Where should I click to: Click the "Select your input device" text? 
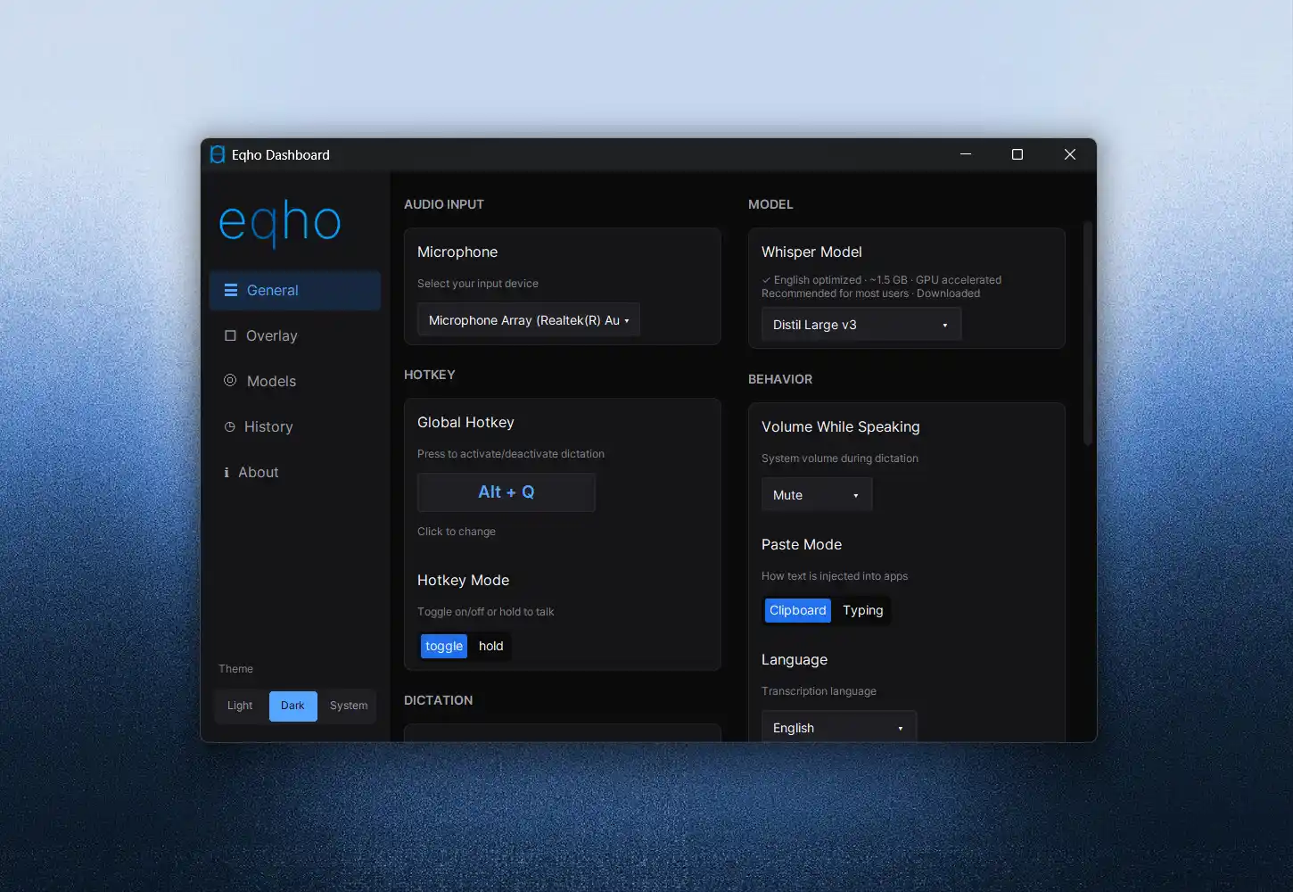pyautogui.click(x=478, y=284)
